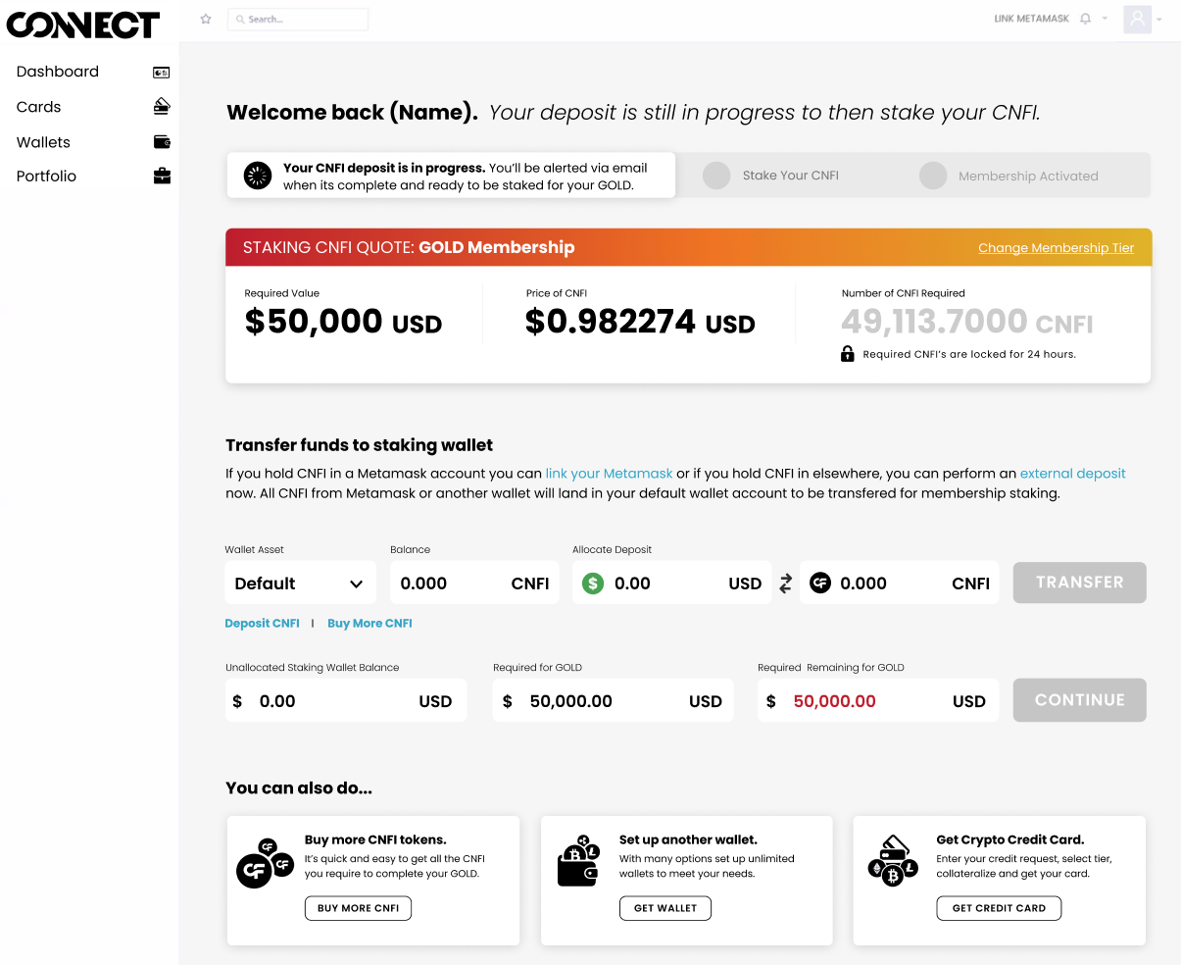Click the lock icon beside locked notice
This screenshot has height=965, width=1181.
click(848, 354)
